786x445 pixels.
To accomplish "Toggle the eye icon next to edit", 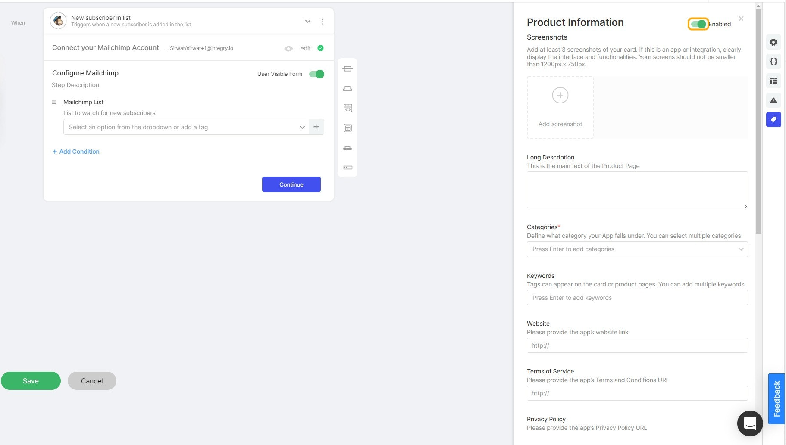I will click(x=288, y=48).
